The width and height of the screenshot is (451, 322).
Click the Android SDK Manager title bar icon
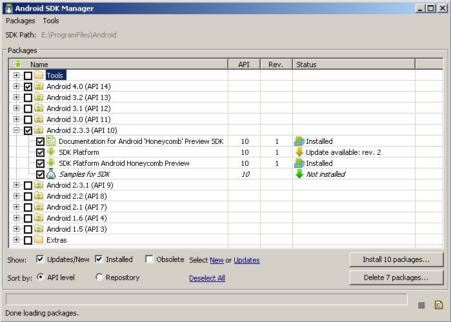9,8
